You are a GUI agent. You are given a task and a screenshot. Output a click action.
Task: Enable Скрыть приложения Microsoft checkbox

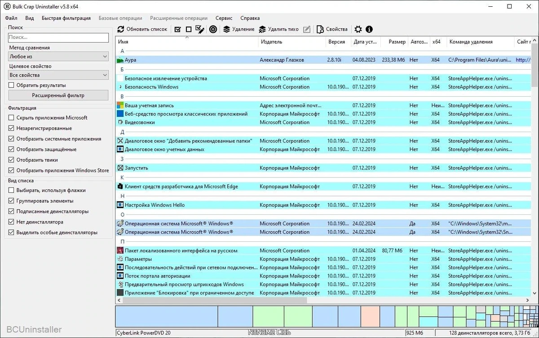click(x=11, y=118)
